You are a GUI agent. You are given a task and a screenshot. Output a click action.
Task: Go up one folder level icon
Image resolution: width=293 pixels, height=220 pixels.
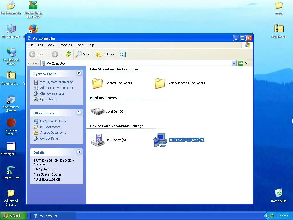pyautogui.click(x=68, y=54)
